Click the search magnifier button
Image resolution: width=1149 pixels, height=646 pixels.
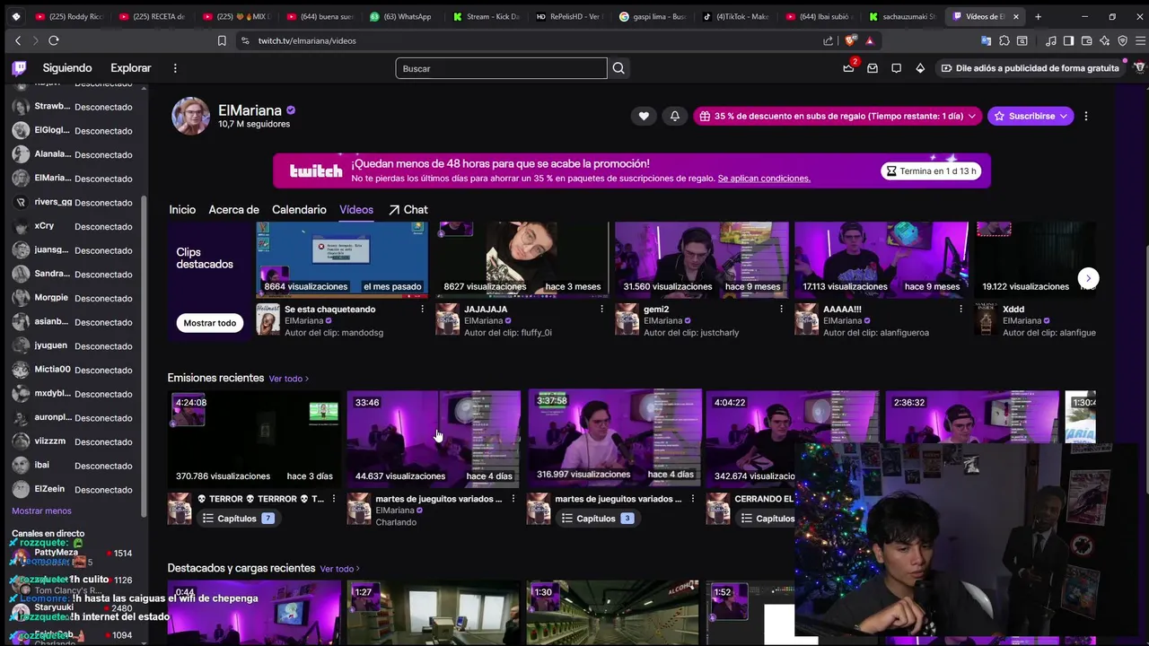tap(618, 68)
